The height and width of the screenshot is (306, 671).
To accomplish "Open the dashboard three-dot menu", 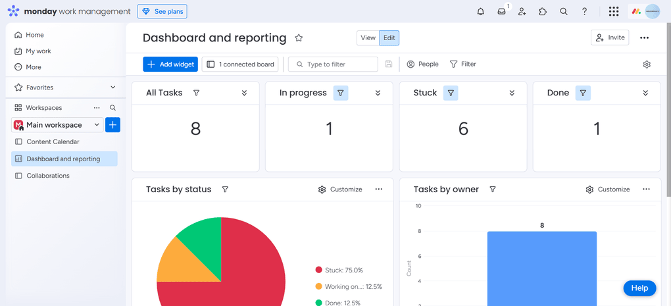I will 645,38.
